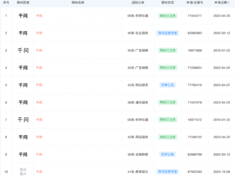Viewport: 235px width, 178px height.
Task: Click 千问 name link in row 8
Action: [39, 137]
